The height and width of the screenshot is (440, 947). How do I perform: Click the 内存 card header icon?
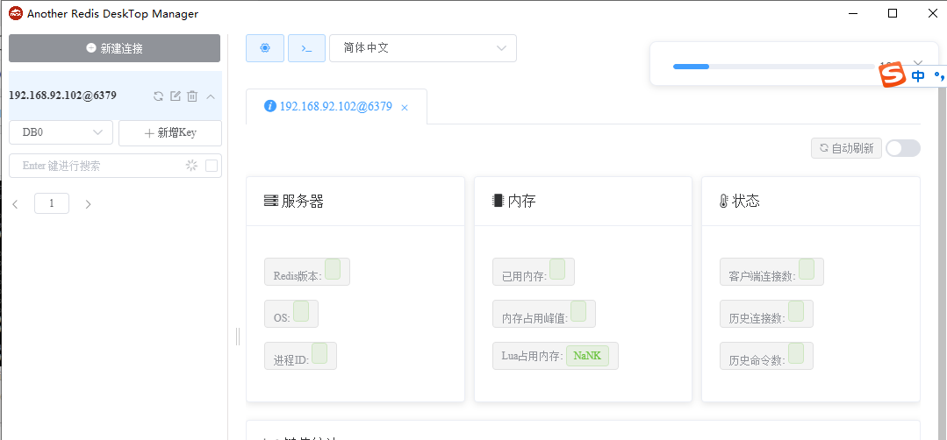tap(498, 201)
